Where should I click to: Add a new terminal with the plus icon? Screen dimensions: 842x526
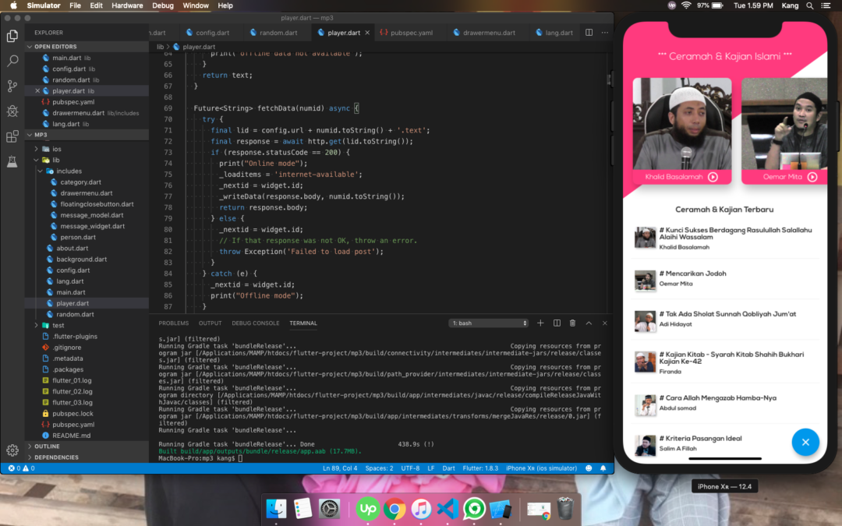click(540, 323)
